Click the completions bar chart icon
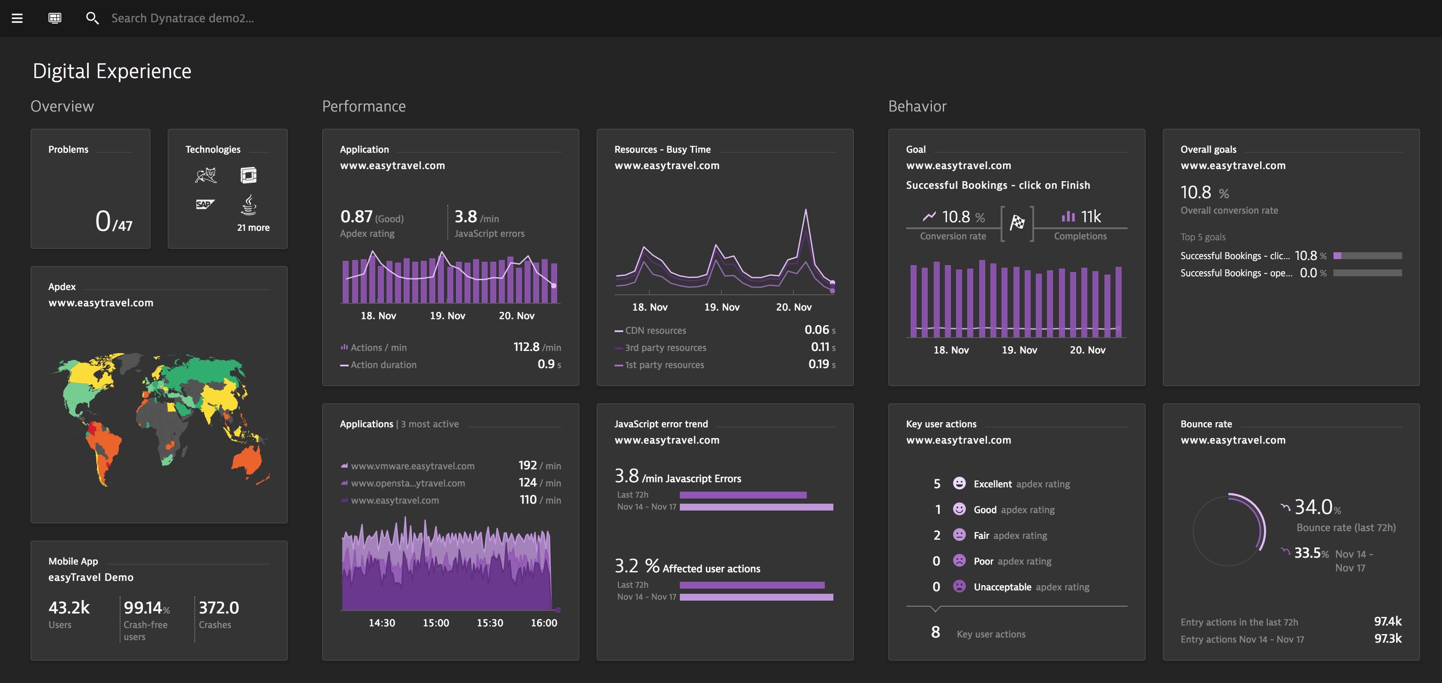This screenshot has width=1442, height=683. click(x=1068, y=216)
